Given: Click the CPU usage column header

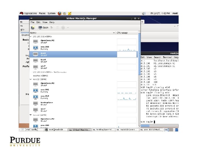Looking at the screenshot, I should (x=127, y=33).
